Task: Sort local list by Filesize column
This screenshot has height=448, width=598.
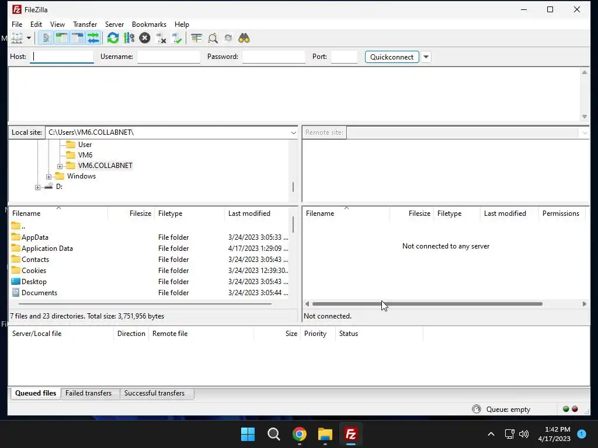Action: tap(131, 213)
